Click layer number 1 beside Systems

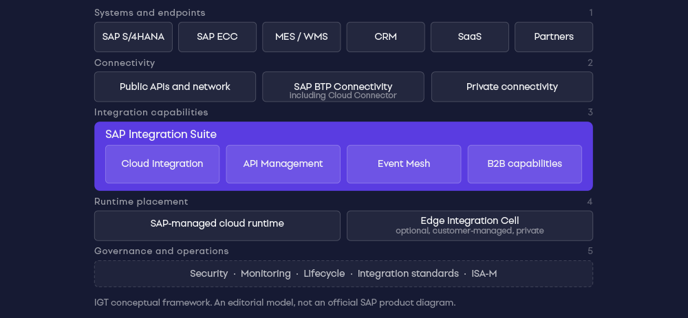pos(590,12)
